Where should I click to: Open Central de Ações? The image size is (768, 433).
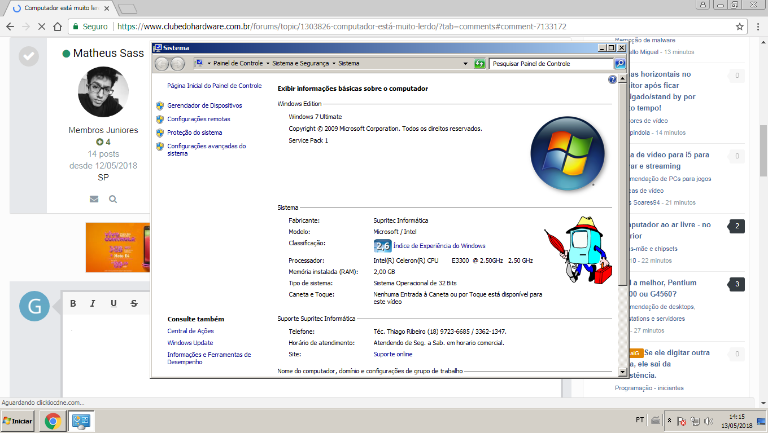(190, 331)
